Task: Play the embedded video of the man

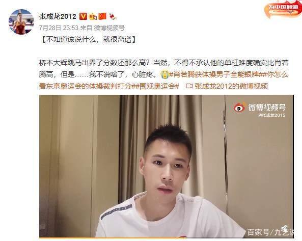Action: pyautogui.click(x=167, y=166)
